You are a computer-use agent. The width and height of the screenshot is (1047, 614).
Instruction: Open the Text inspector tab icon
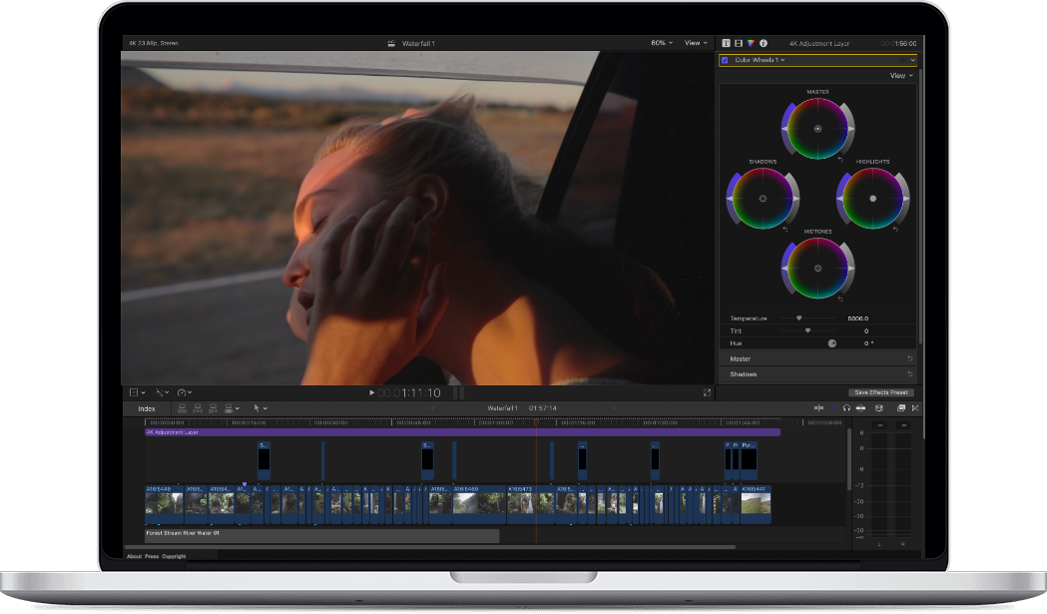tap(726, 43)
